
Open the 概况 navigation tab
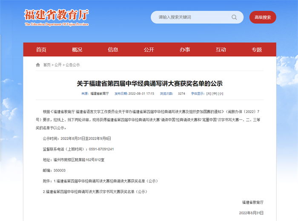[x=77, y=50]
